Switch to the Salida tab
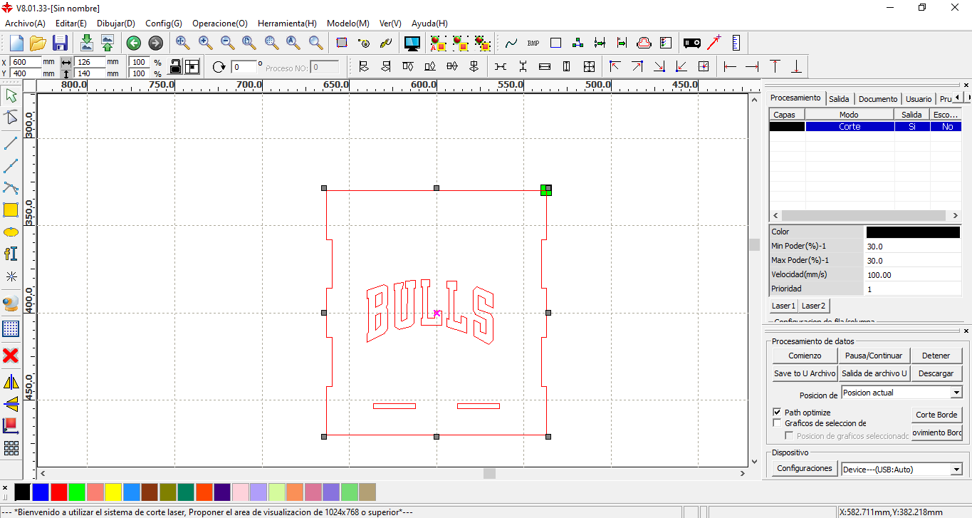 click(839, 99)
